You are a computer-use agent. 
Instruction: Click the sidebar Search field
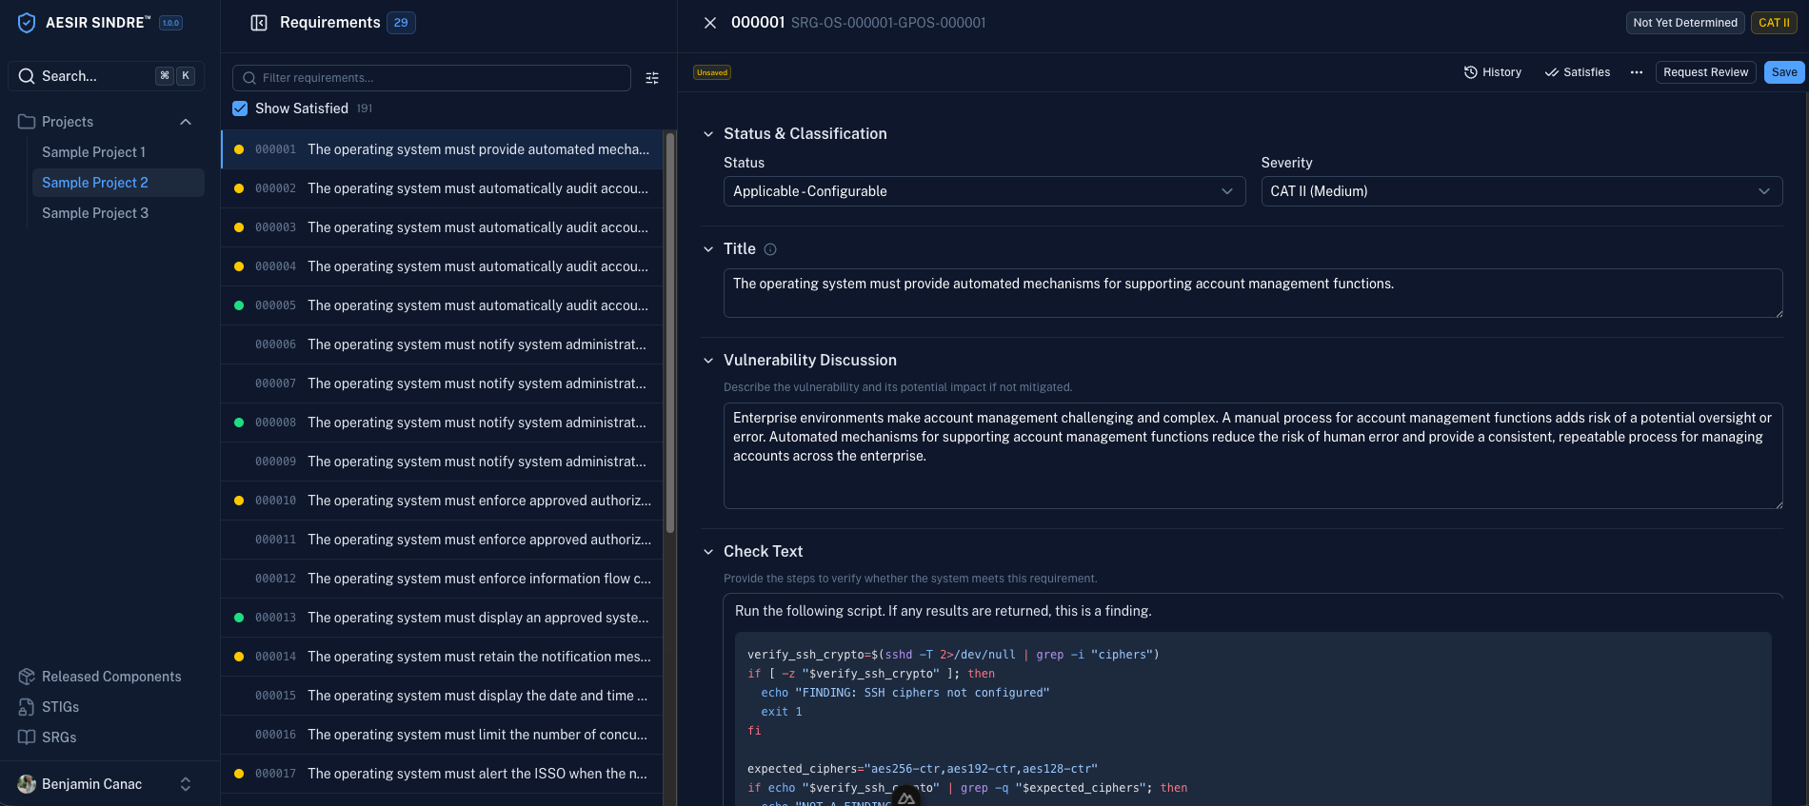point(106,76)
